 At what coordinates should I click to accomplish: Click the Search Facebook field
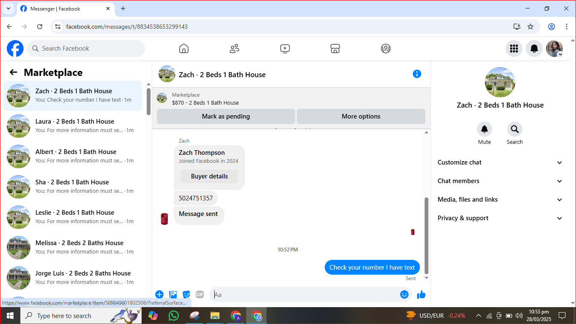point(86,49)
